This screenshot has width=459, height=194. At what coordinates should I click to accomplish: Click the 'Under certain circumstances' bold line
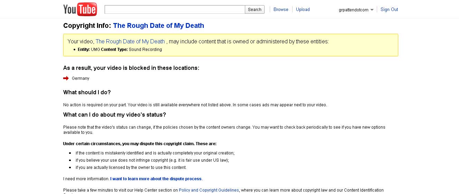click(x=140, y=144)
